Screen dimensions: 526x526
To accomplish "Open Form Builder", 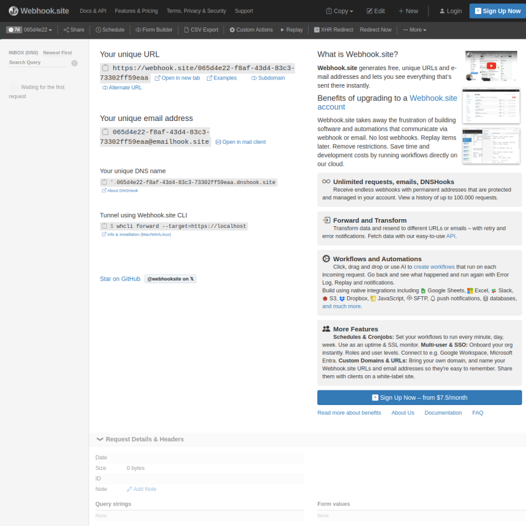I will (x=154, y=30).
